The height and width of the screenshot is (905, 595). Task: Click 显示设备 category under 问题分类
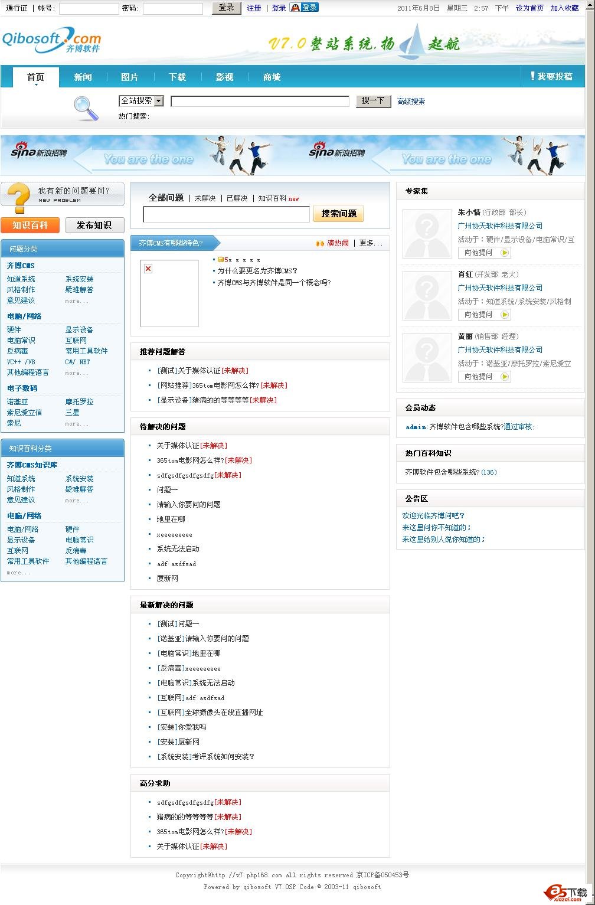click(x=79, y=330)
